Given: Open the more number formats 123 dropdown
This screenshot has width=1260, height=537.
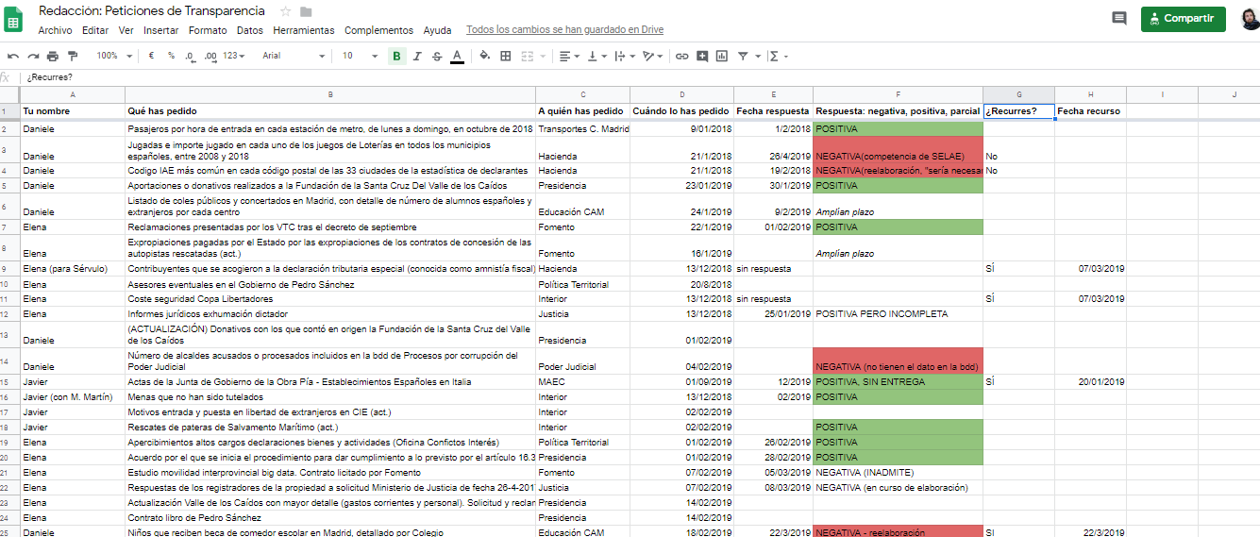Looking at the screenshot, I should click(234, 57).
